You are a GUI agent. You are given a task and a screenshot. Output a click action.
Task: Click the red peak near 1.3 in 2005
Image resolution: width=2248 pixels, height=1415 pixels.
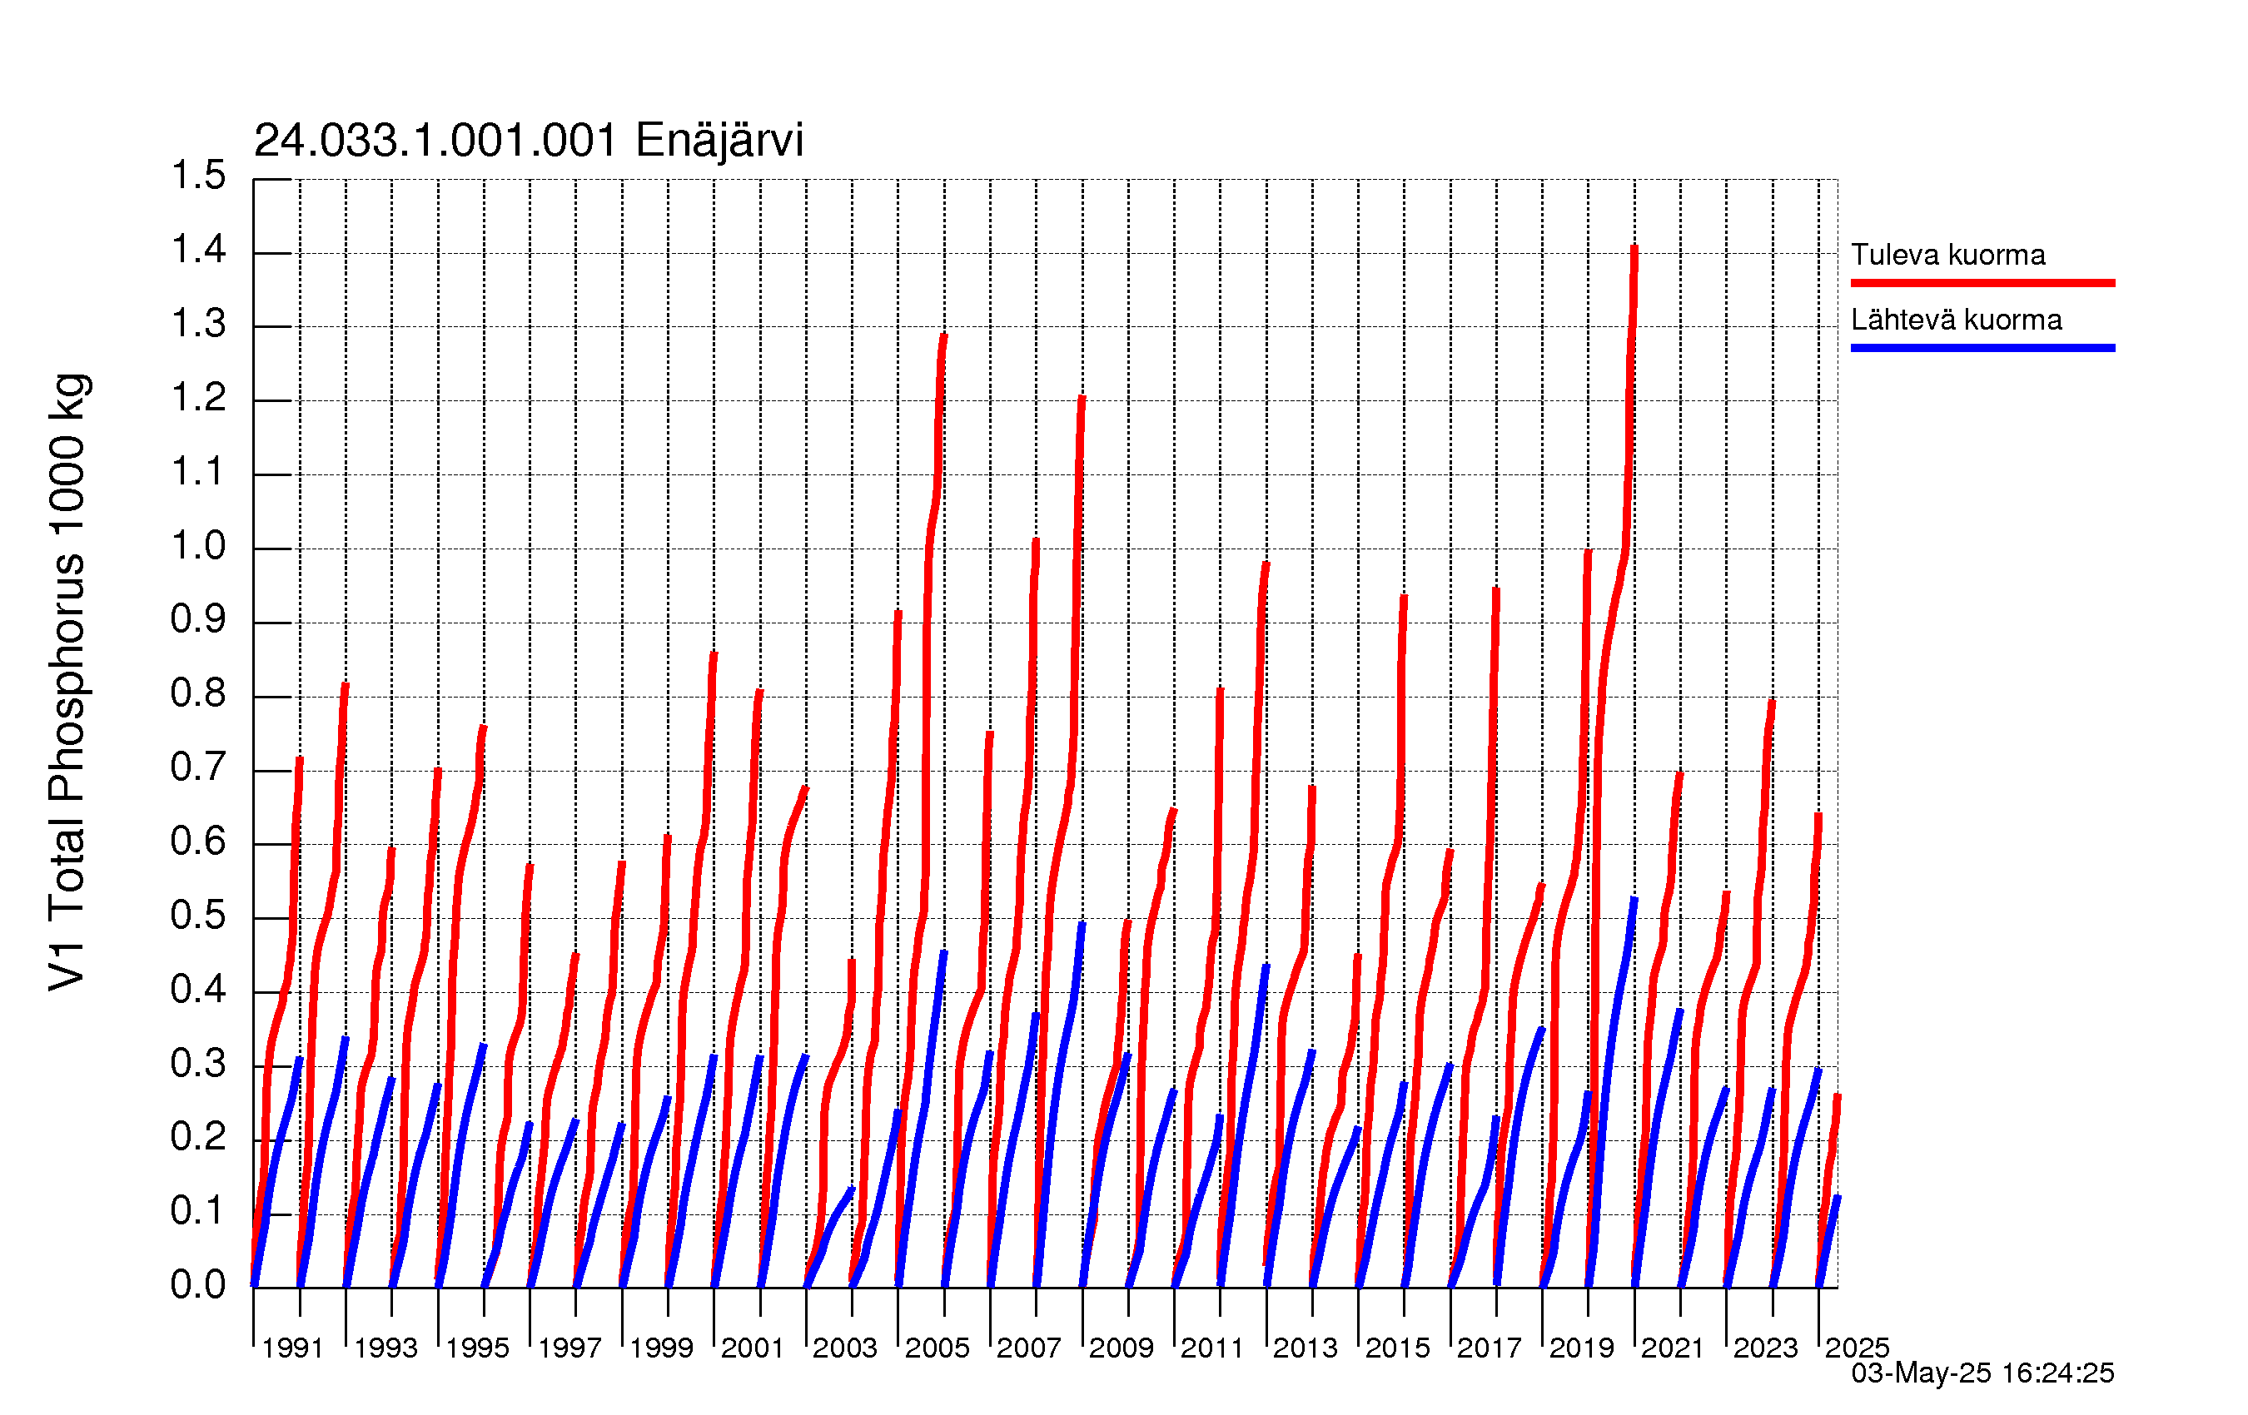pos(944,337)
